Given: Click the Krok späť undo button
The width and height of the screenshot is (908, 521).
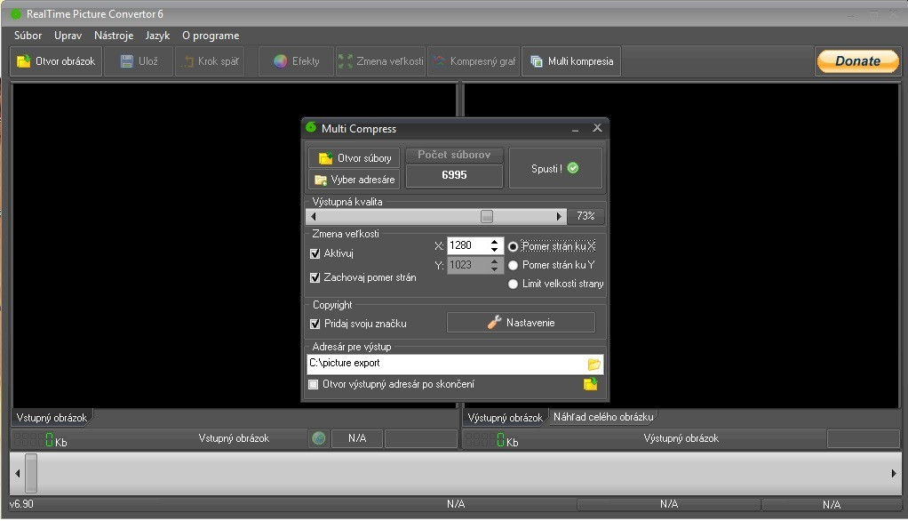Looking at the screenshot, I should pyautogui.click(x=210, y=61).
